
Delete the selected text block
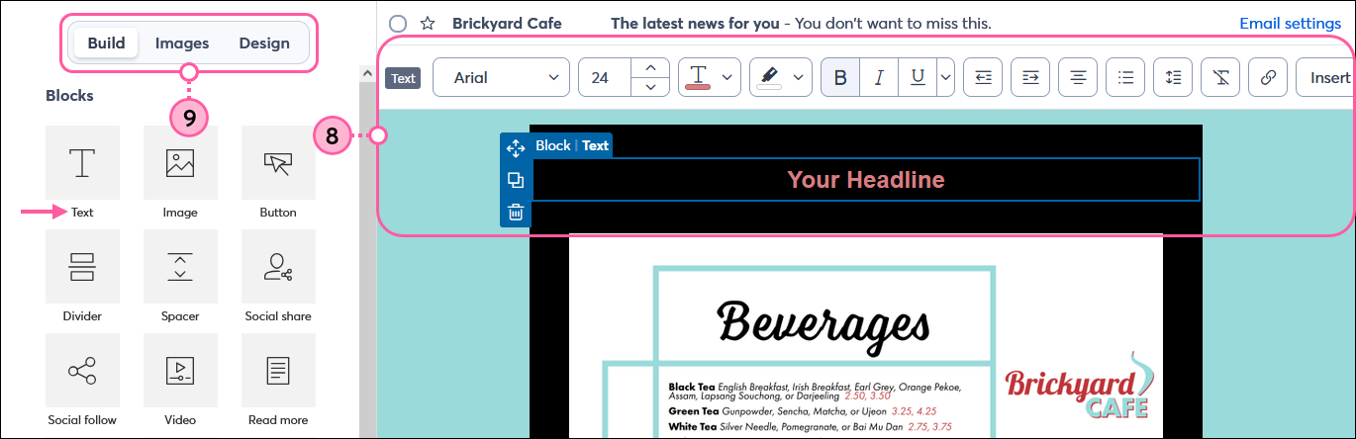[515, 212]
